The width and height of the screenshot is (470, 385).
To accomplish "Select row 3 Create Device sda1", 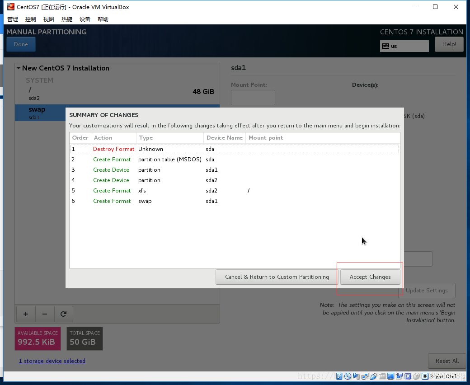I will click(x=235, y=170).
